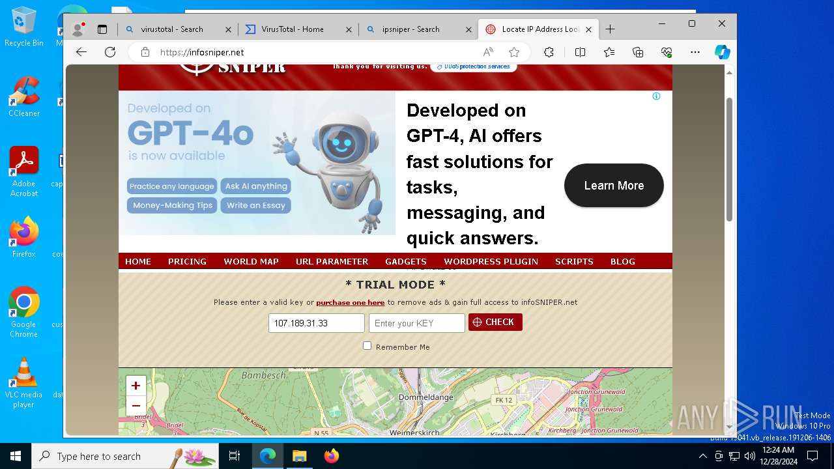Add this page to favorites star

514,52
